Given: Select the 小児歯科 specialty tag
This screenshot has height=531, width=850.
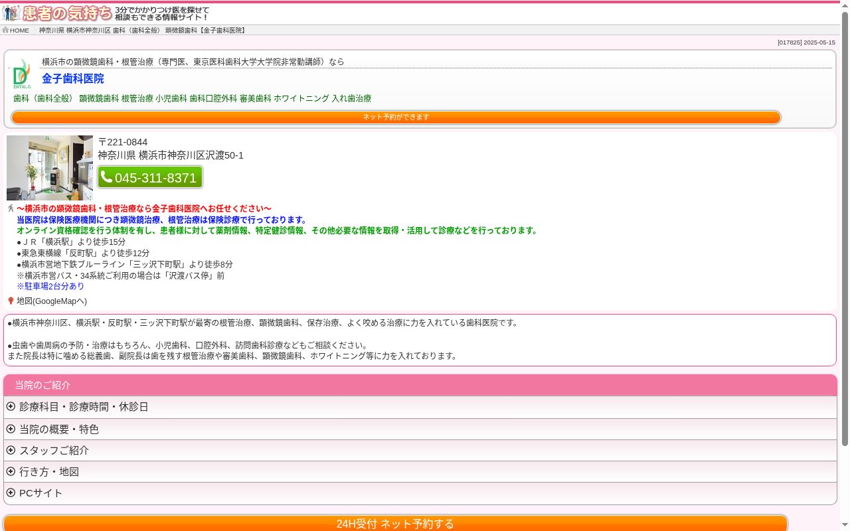Looking at the screenshot, I should tap(171, 98).
